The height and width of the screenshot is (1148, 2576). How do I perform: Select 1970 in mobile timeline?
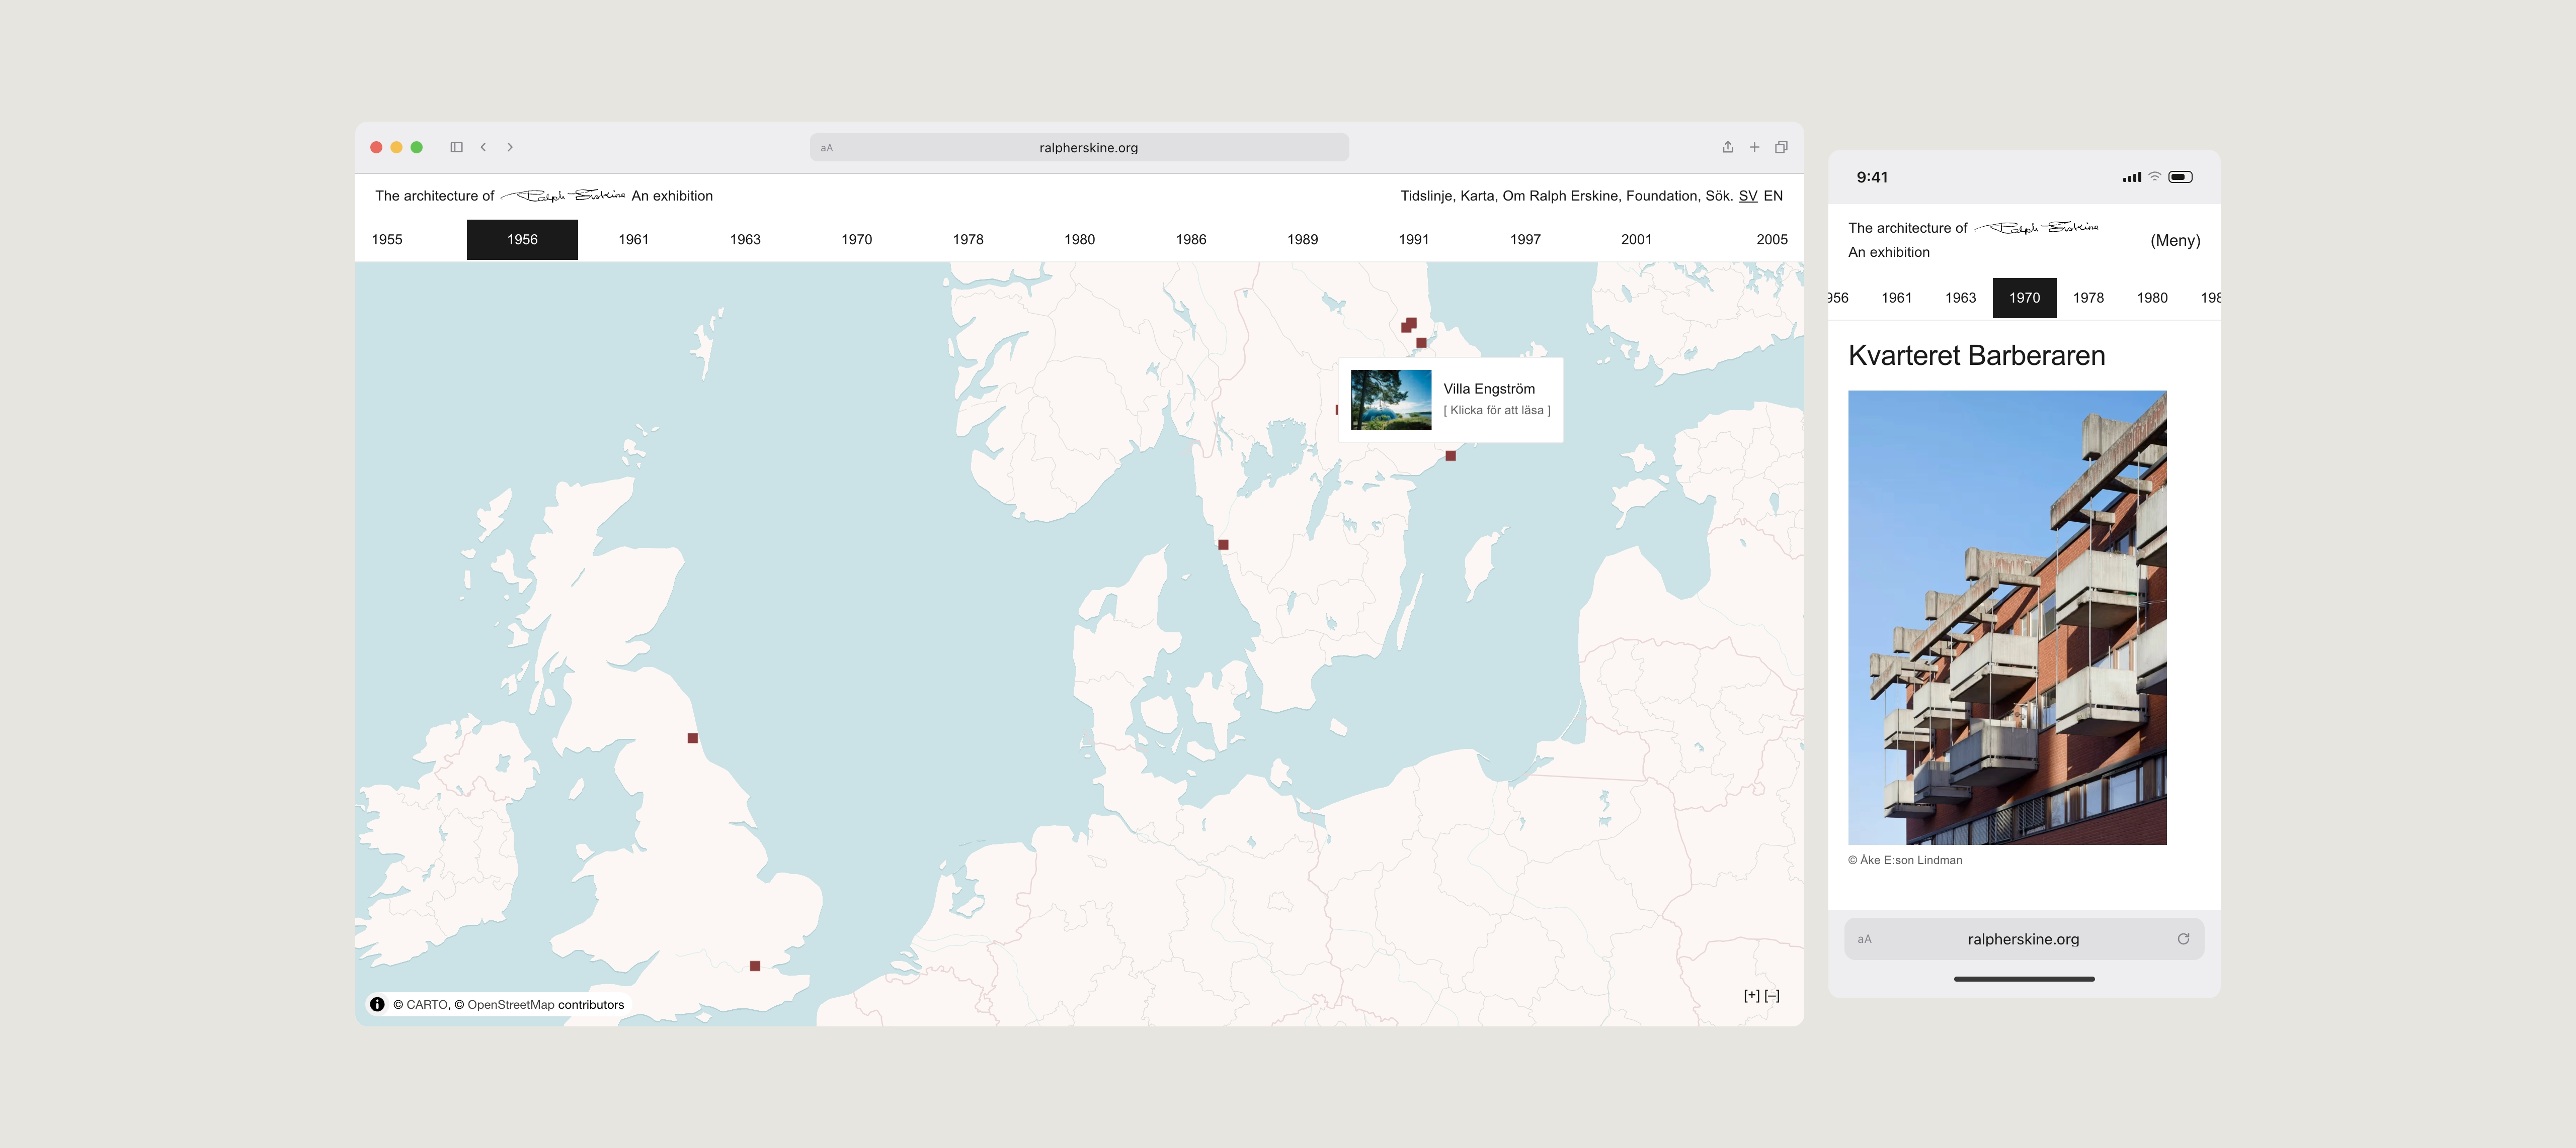coord(2024,298)
